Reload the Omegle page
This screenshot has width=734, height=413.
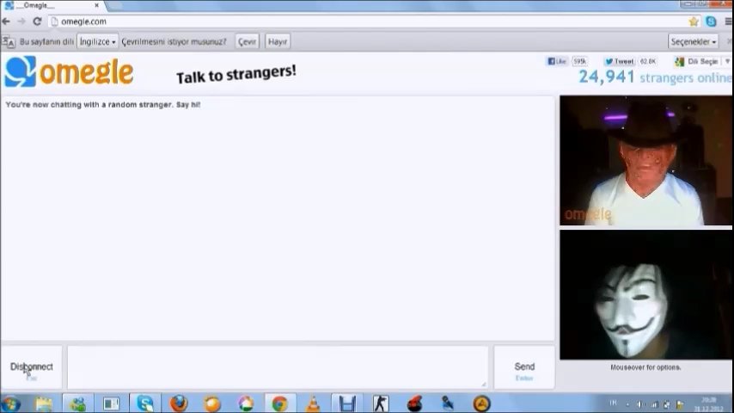pos(37,22)
